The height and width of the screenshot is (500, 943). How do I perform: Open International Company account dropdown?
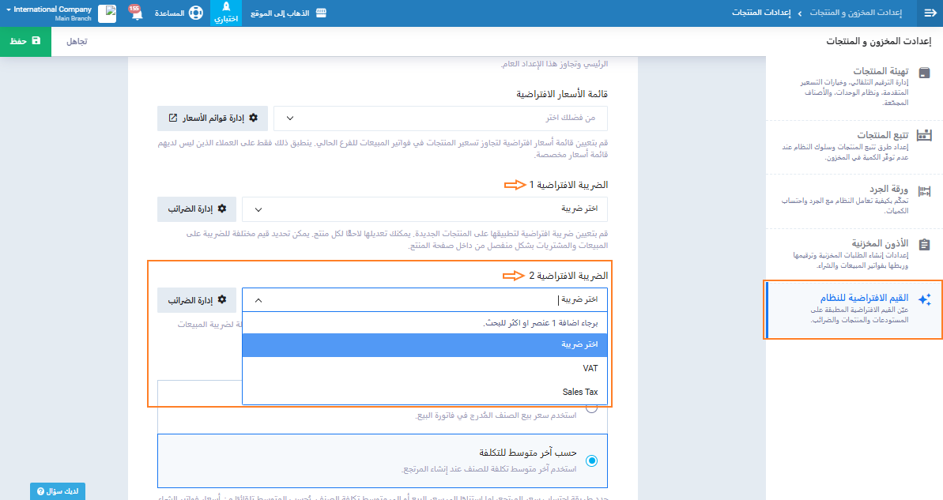tap(48, 13)
